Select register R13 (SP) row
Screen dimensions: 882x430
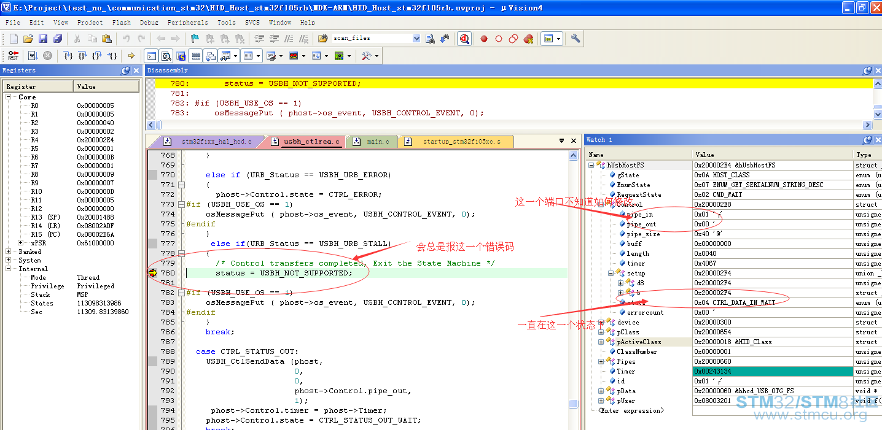tap(71, 217)
